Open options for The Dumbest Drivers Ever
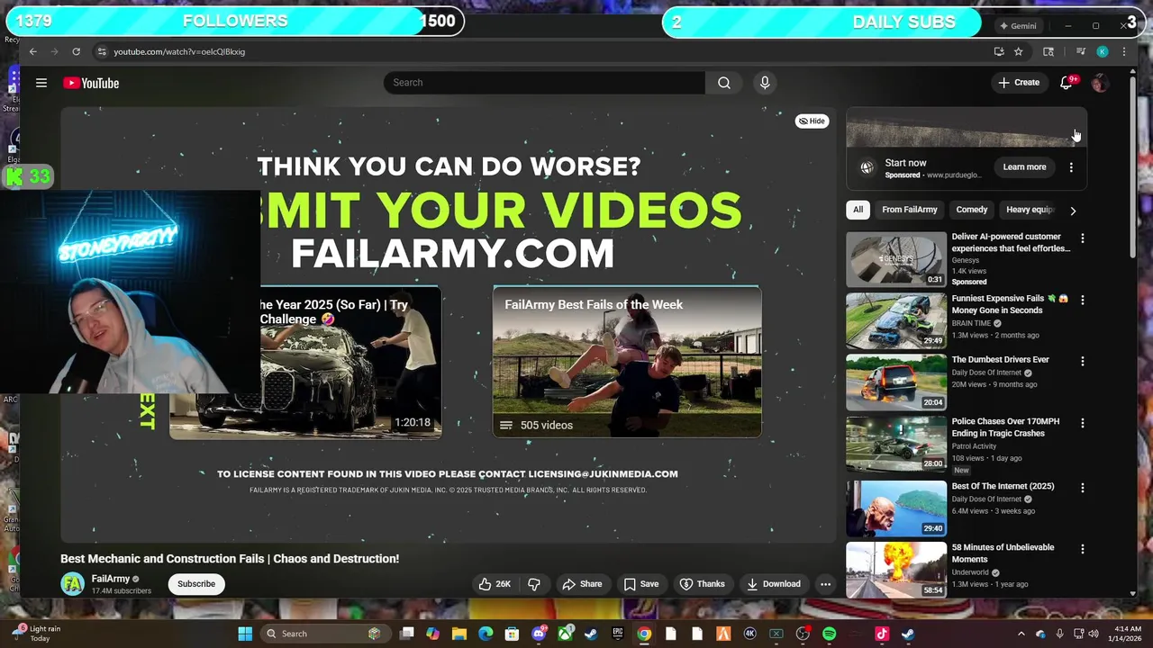The width and height of the screenshot is (1153, 648). pyautogui.click(x=1083, y=361)
